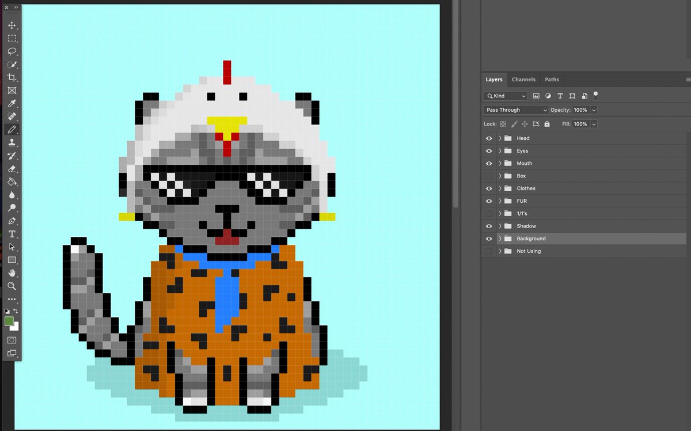Select the Frame tool

(12, 90)
